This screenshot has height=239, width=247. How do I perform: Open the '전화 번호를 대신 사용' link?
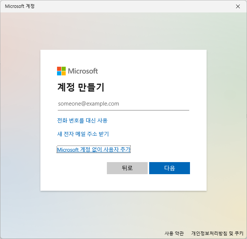pos(82,121)
